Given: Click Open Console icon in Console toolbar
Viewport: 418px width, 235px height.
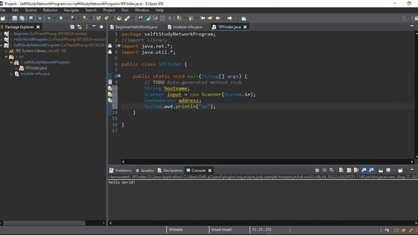Looking at the screenshot, I should click(x=400, y=170).
